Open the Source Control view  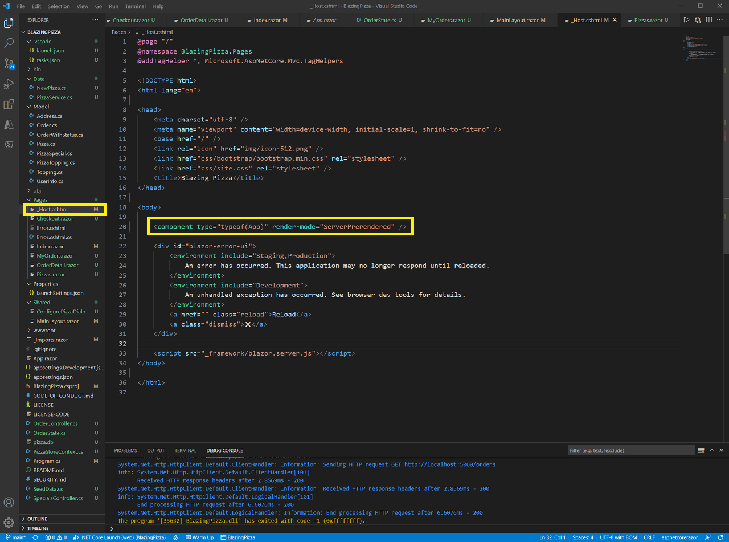pyautogui.click(x=9, y=63)
